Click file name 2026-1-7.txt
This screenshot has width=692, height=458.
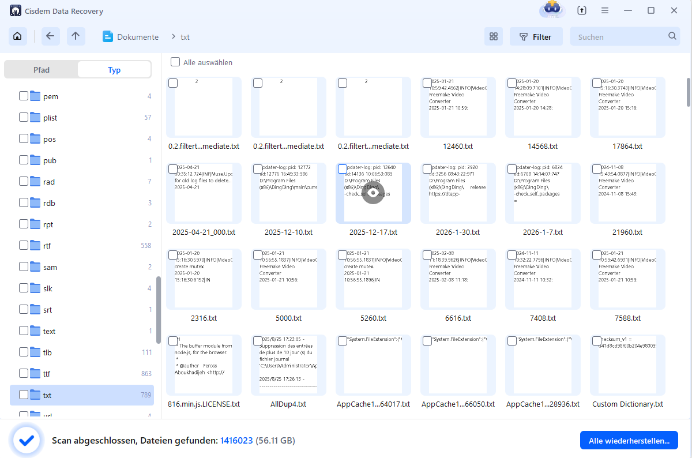pos(543,232)
